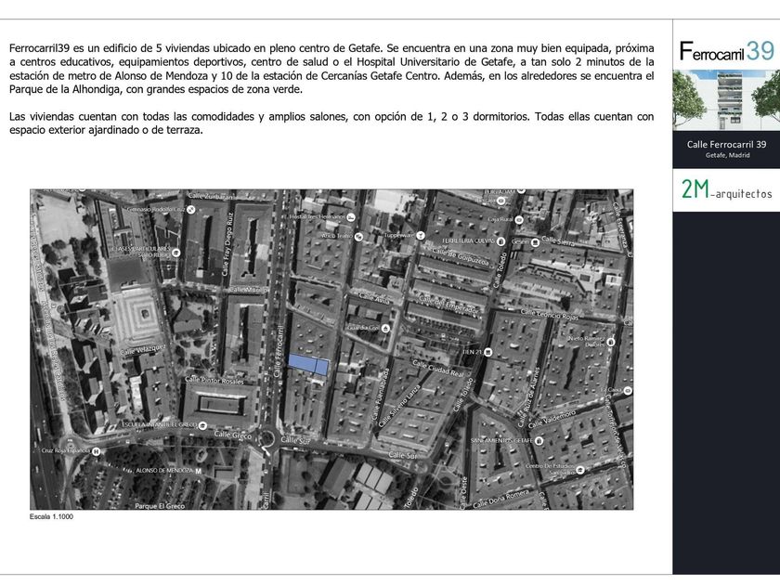Click the 'Calle Velázquez' street label

tap(142, 349)
